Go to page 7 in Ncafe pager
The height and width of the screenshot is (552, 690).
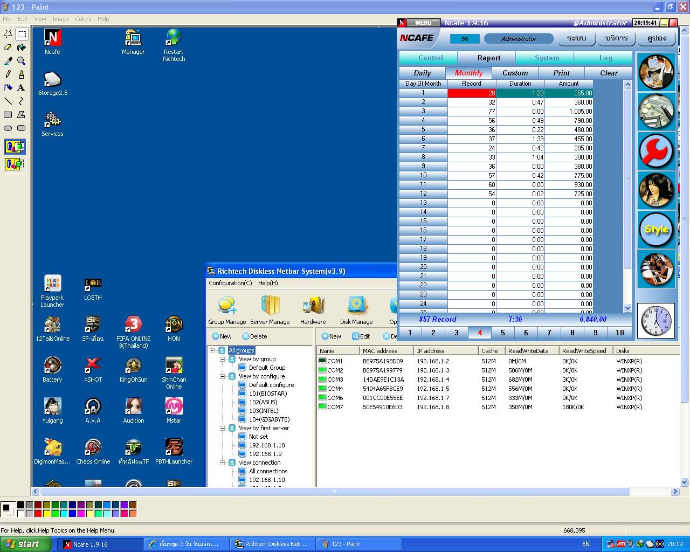coord(549,333)
